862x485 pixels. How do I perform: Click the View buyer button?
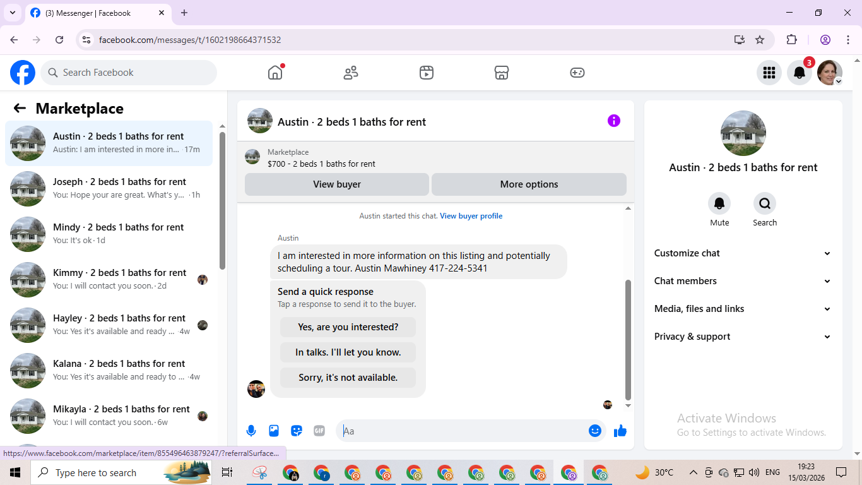(337, 184)
